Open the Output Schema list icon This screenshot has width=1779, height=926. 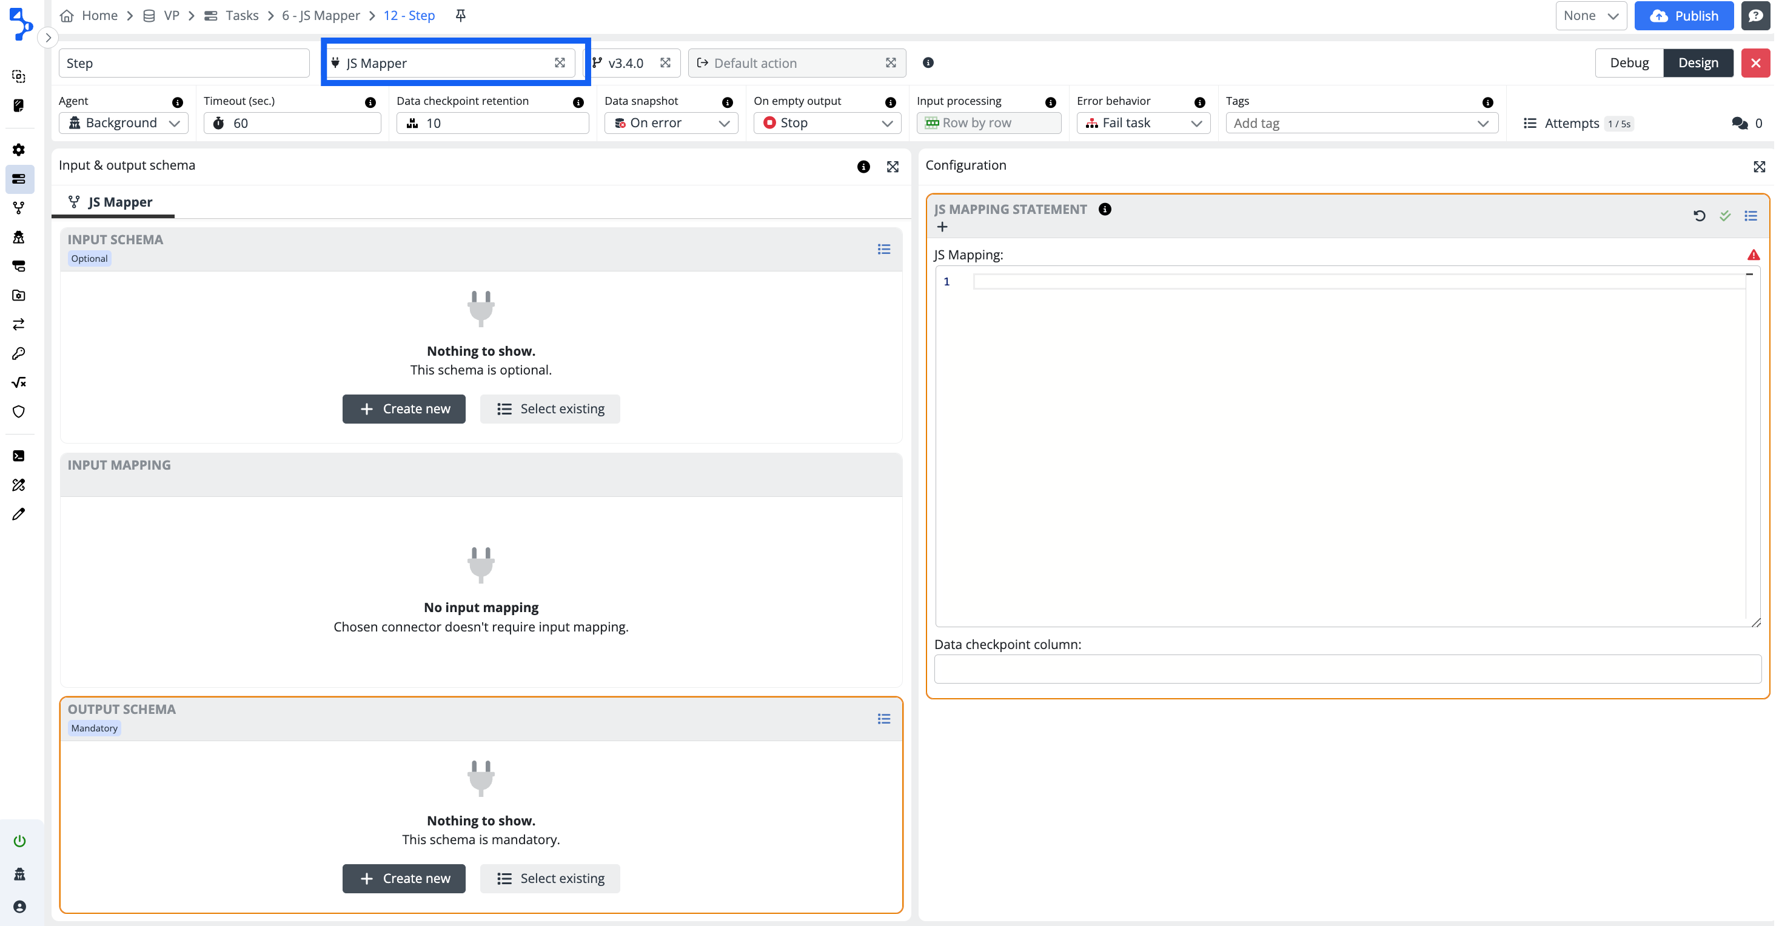click(883, 719)
